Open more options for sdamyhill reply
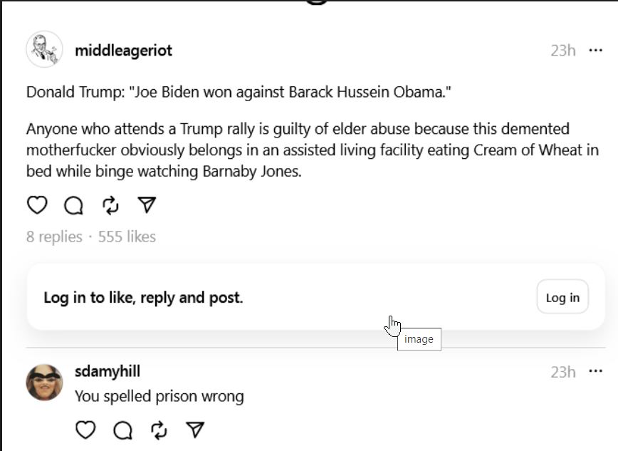 [x=595, y=371]
